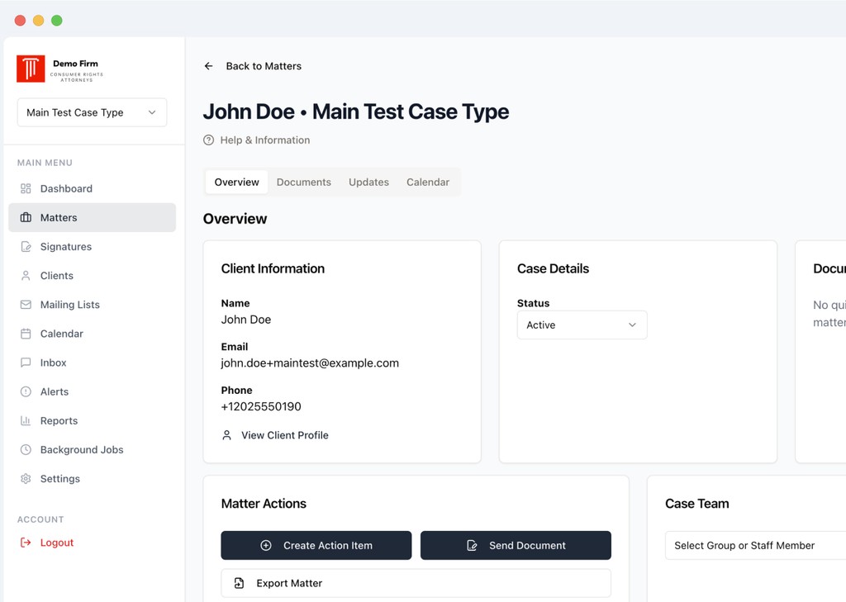846x602 pixels.
Task: Click the red Logout arrow icon
Action: click(x=26, y=543)
